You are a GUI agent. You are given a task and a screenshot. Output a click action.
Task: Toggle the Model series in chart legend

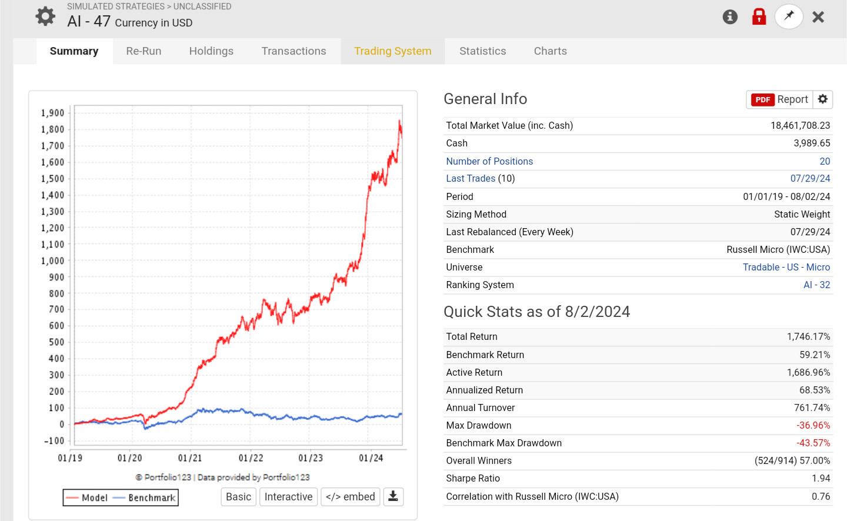click(x=86, y=497)
